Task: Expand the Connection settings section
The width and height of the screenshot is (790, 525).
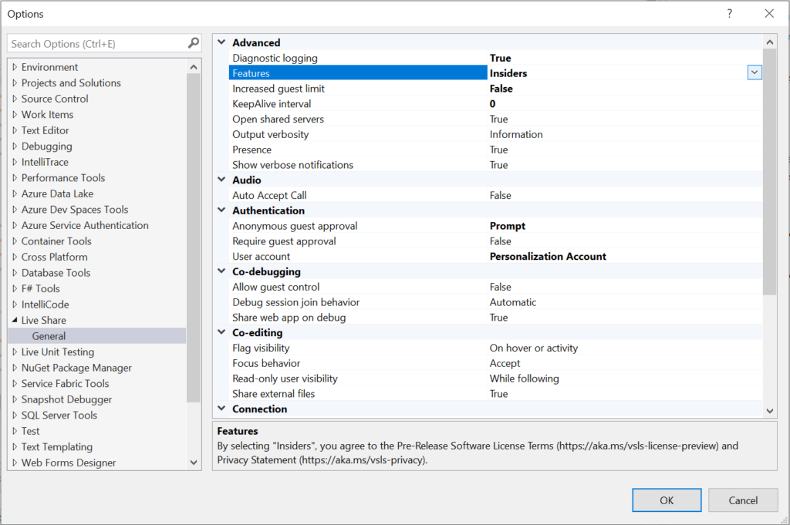Action: tap(222, 409)
